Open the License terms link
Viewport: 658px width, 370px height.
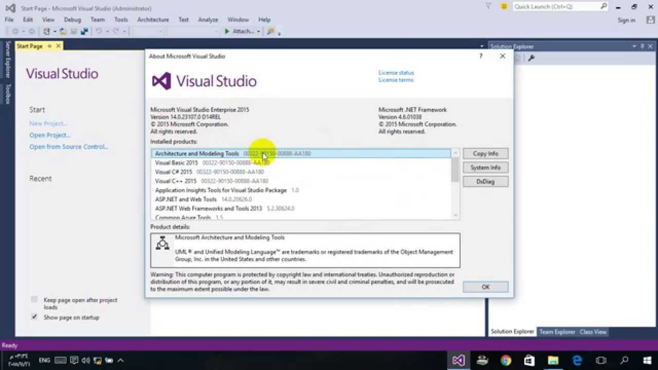(396, 80)
